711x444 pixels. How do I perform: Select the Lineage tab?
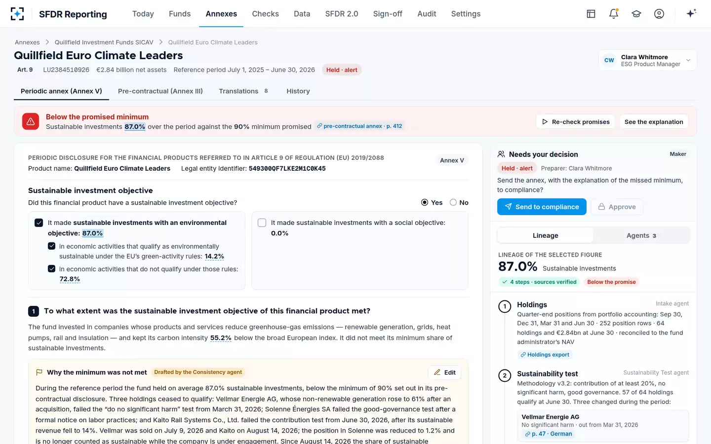click(545, 235)
